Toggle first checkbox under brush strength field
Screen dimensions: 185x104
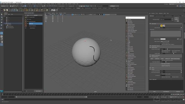click(x=161, y=51)
